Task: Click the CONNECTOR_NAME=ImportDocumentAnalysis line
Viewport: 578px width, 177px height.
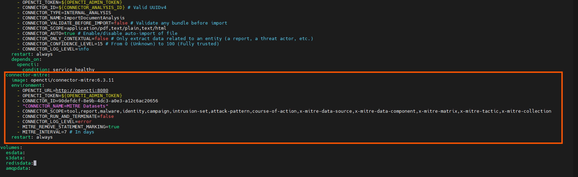Action: [74, 18]
